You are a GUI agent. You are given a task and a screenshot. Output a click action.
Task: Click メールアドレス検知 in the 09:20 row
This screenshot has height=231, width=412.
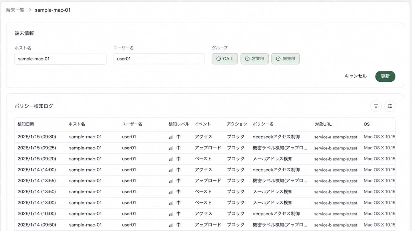point(273,159)
